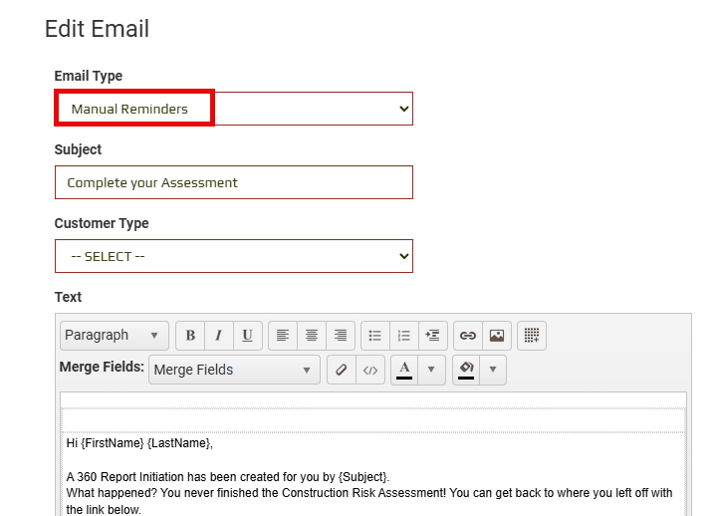Click the format cleaner eraser icon
This screenshot has width=717, height=516.
pos(342,370)
